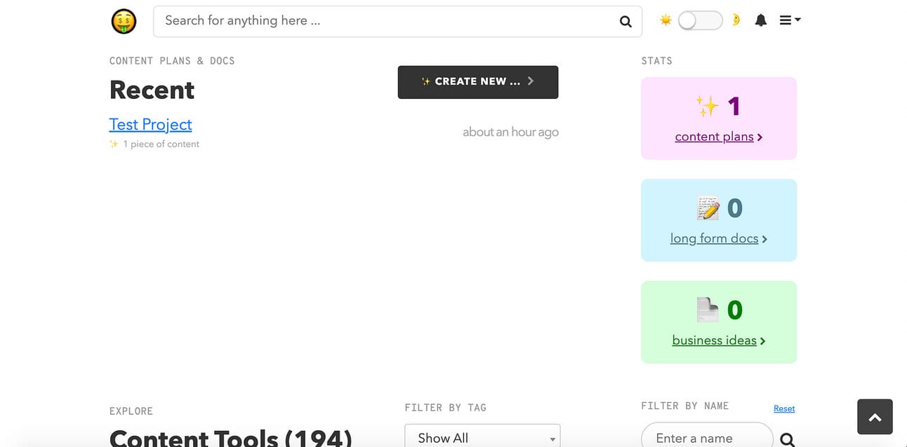
Task: Focus the main search field
Action: (386, 21)
